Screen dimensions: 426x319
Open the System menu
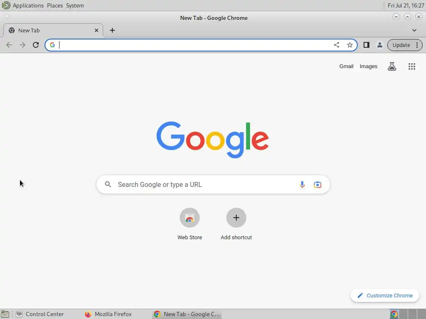(x=75, y=5)
